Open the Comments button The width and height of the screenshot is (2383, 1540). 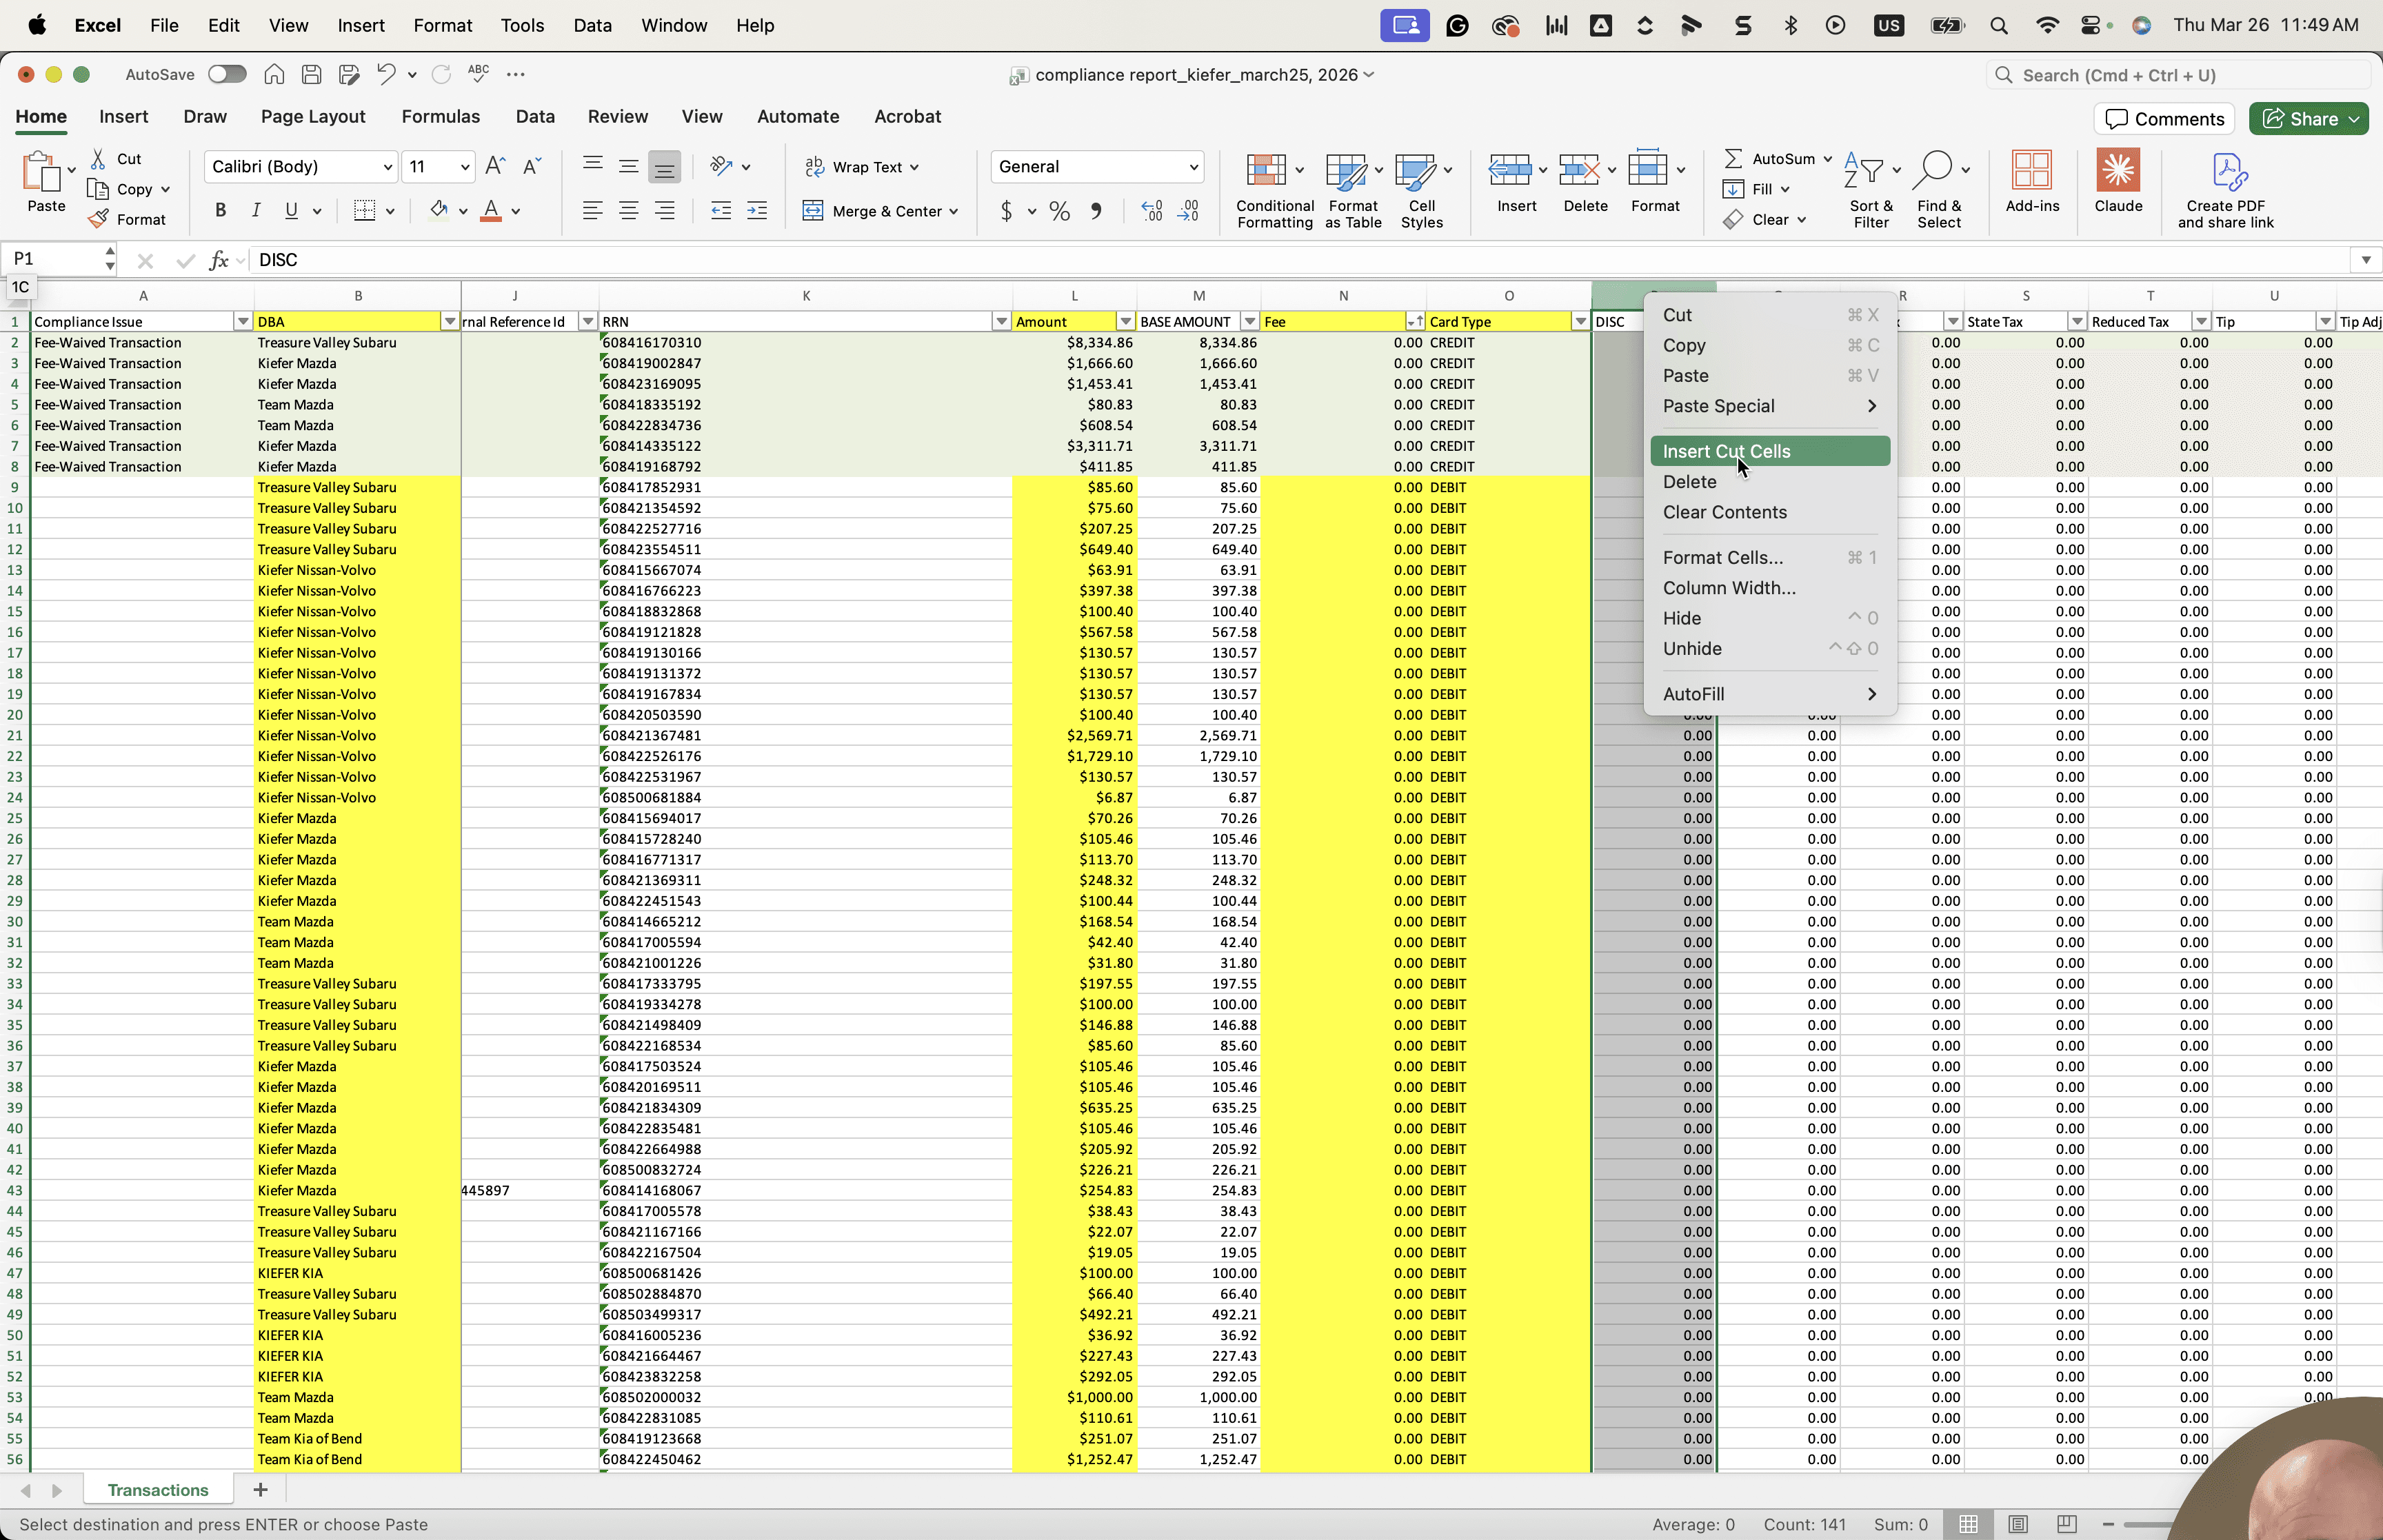click(2164, 119)
